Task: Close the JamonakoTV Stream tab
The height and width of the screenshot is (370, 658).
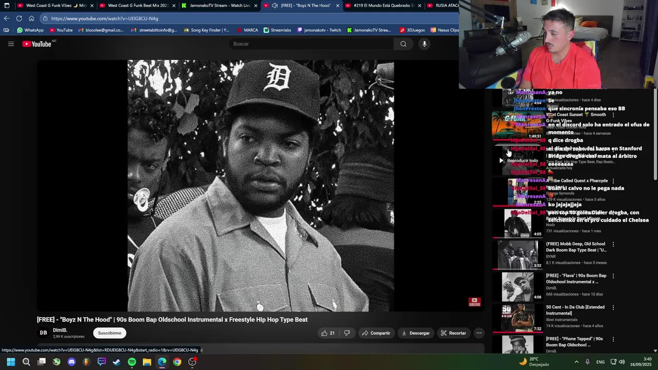Action: click(x=255, y=6)
